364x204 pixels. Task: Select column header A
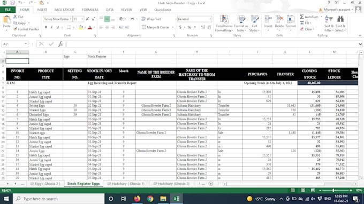point(17,52)
